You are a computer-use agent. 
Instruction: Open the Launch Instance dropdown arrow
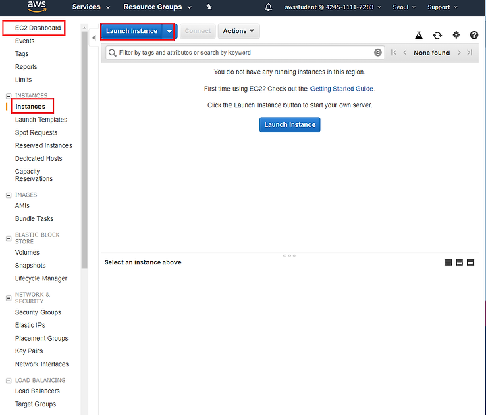tap(169, 31)
